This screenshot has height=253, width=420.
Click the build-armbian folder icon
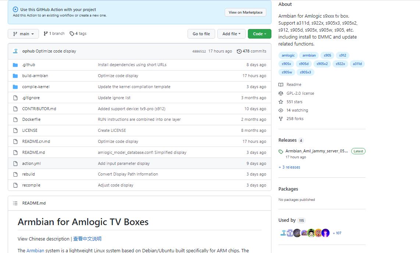15,76
